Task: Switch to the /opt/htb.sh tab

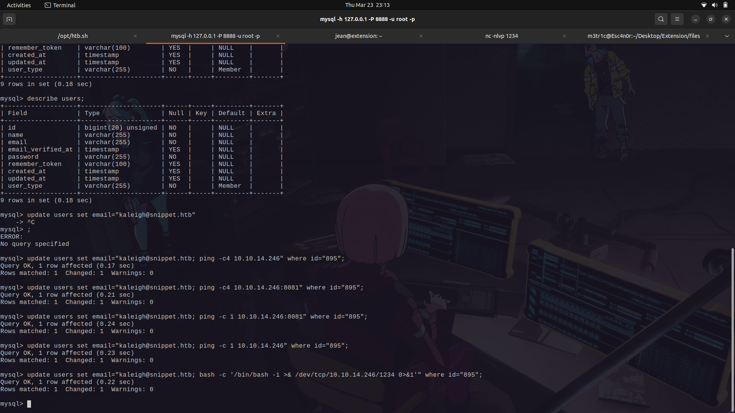Action: tap(72, 36)
